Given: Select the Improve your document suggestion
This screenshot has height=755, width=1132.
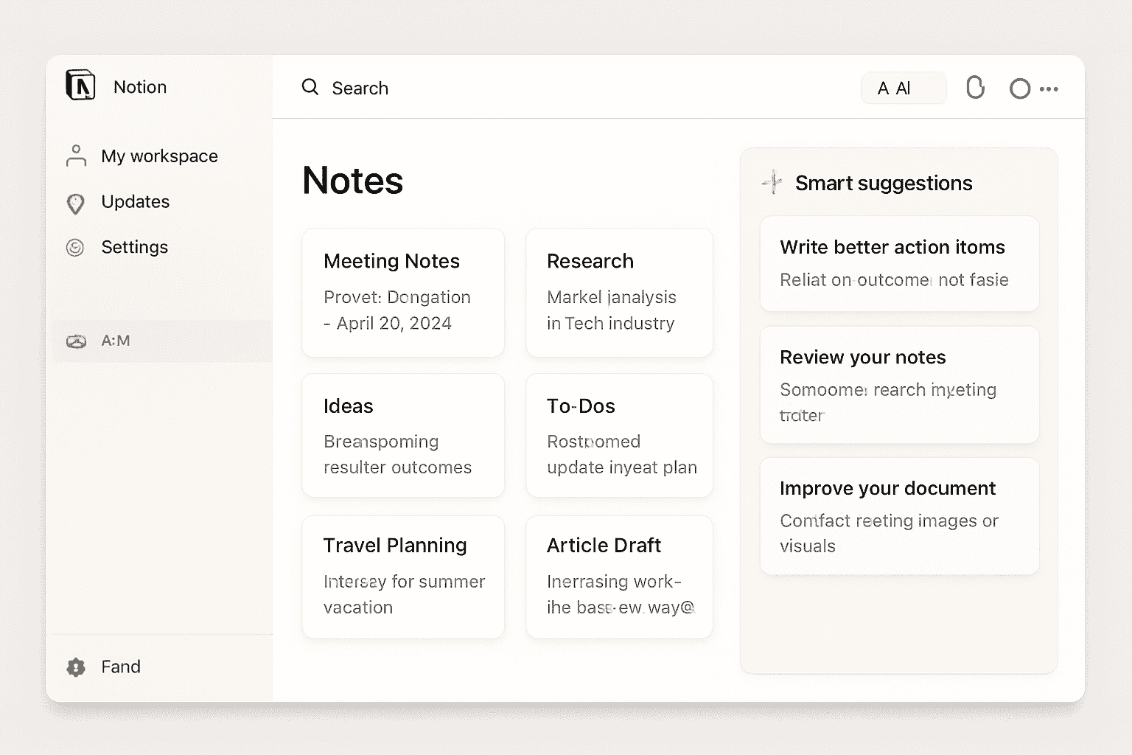Looking at the screenshot, I should (x=899, y=516).
